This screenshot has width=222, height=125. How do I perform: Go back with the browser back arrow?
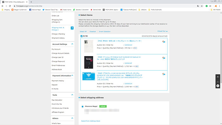[3, 6]
